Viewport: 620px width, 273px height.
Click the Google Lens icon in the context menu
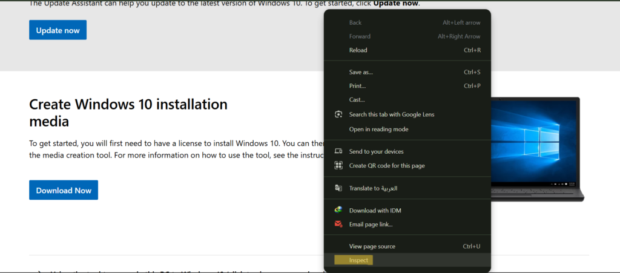tap(338, 114)
